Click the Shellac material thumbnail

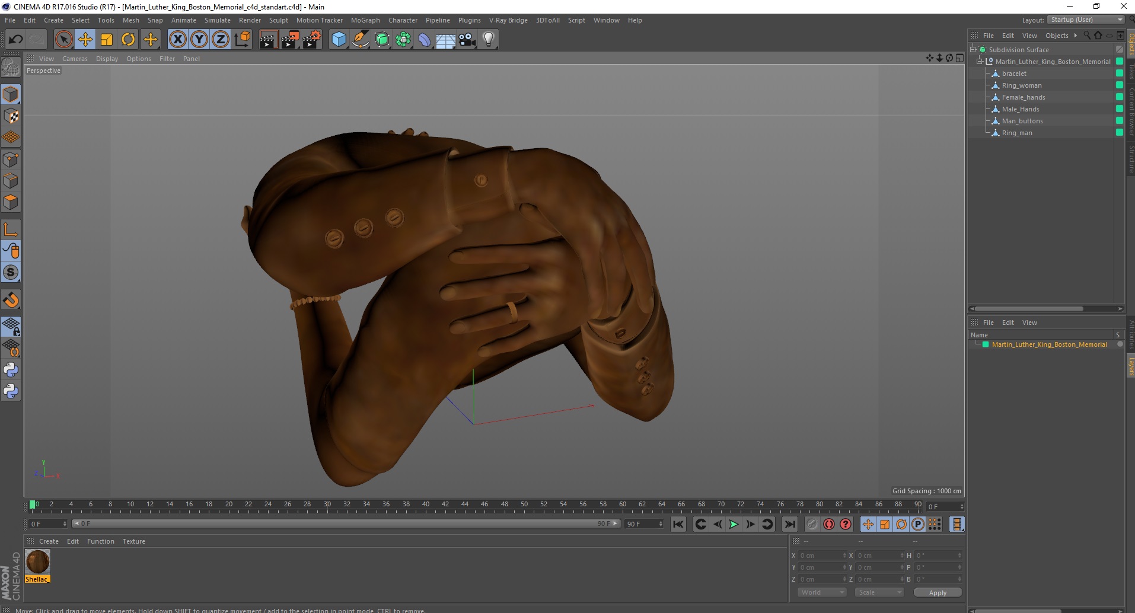37,561
